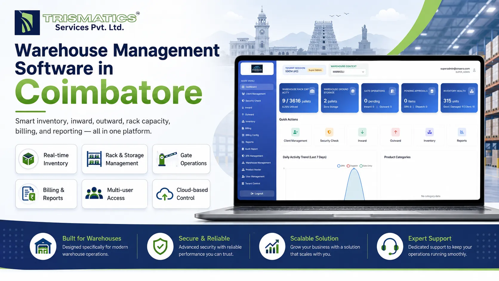Click the Cloud-based Control upload cloud icon
Screen dimensions: 499x281
coord(165,194)
